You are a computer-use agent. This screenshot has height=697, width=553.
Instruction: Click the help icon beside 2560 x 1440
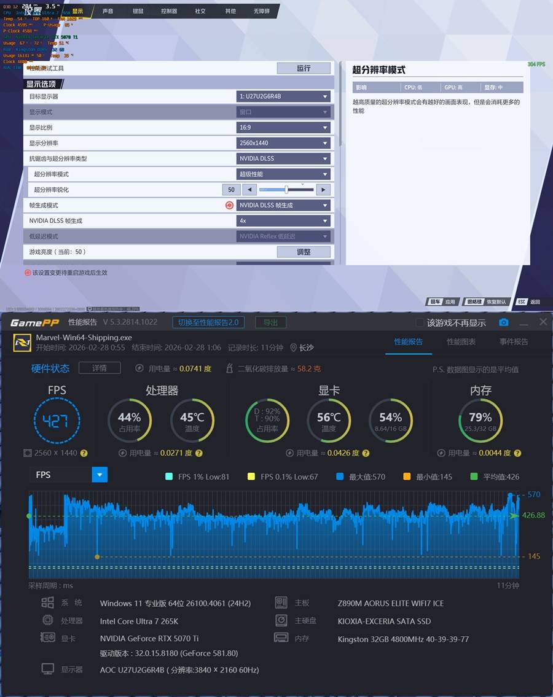84,453
